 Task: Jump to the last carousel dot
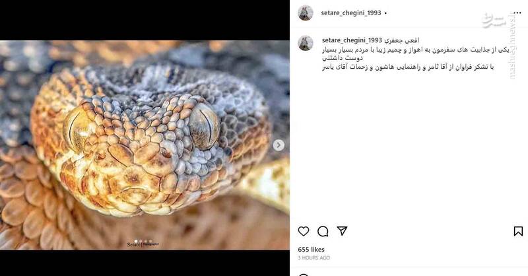tap(150, 241)
